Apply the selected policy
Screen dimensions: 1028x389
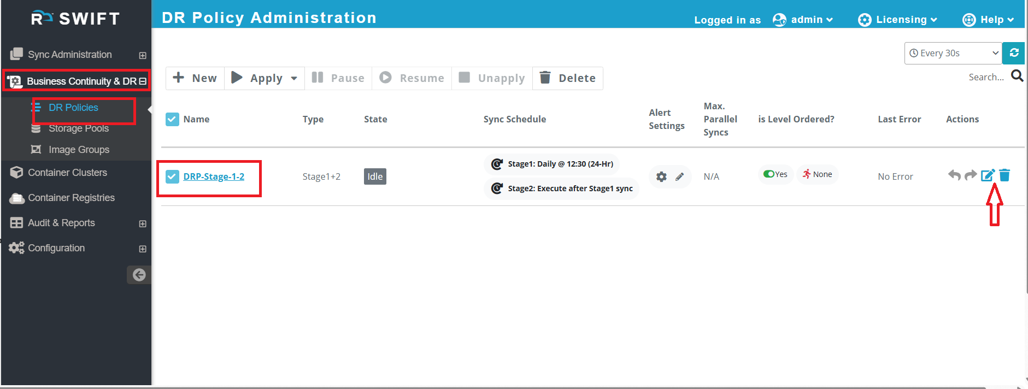point(257,78)
